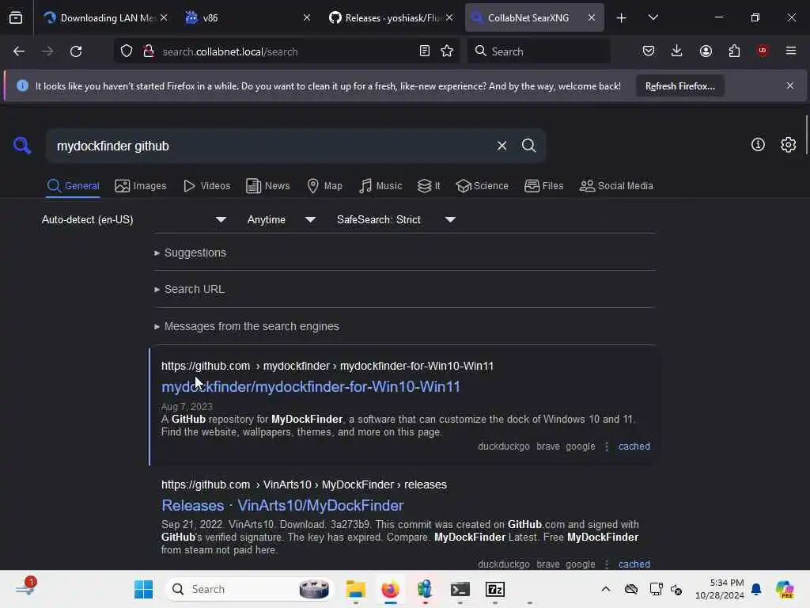810x608 pixels.
Task: Click the mydockfinder github query field
Action: (x=272, y=146)
